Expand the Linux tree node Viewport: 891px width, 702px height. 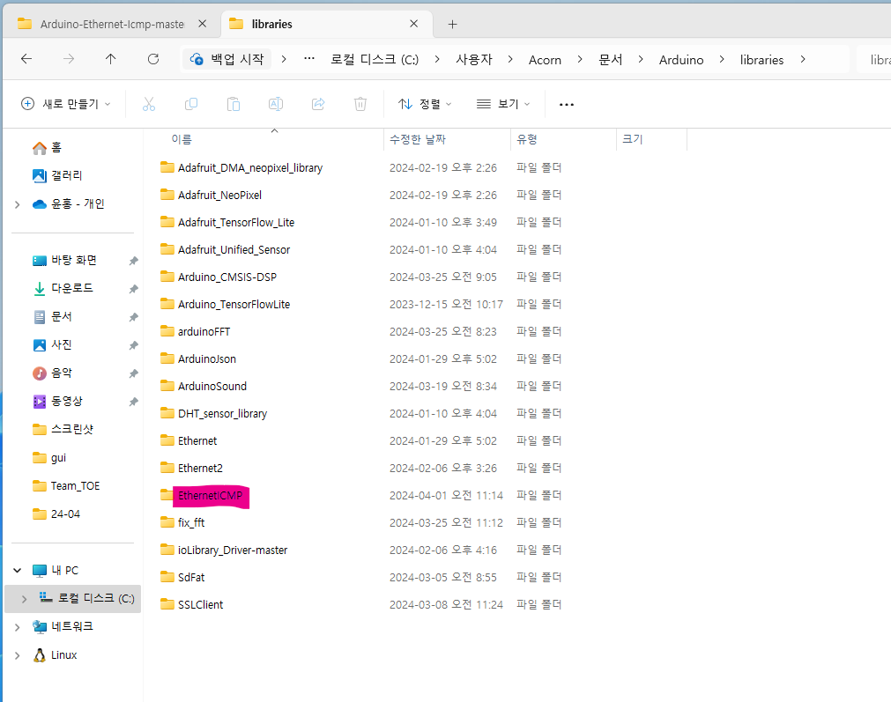[x=17, y=655]
